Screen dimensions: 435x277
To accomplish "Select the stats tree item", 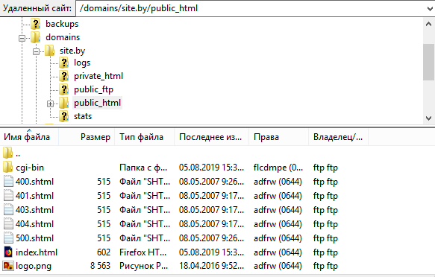I will [83, 116].
